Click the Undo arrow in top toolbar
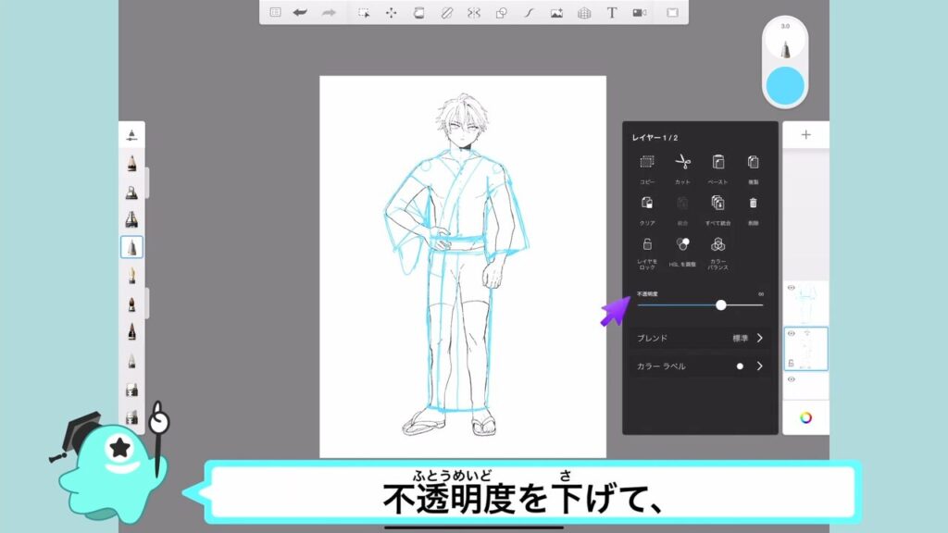Image resolution: width=948 pixels, height=533 pixels. pyautogui.click(x=300, y=13)
